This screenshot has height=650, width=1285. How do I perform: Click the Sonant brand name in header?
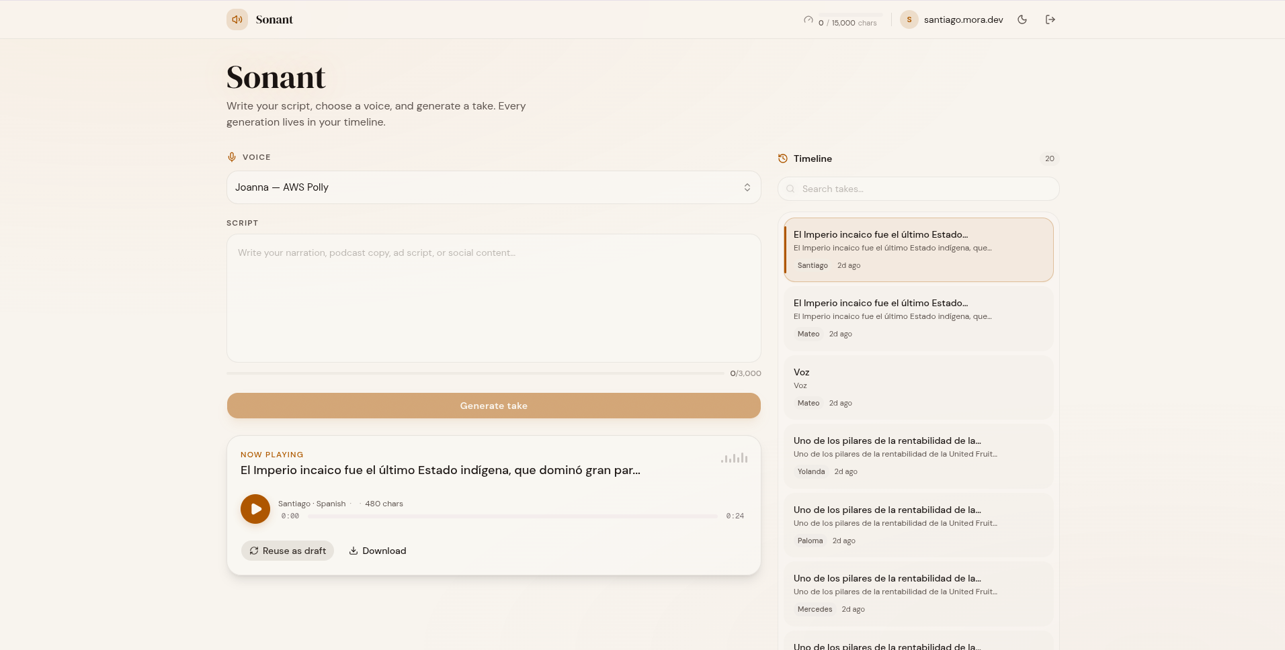(x=274, y=19)
